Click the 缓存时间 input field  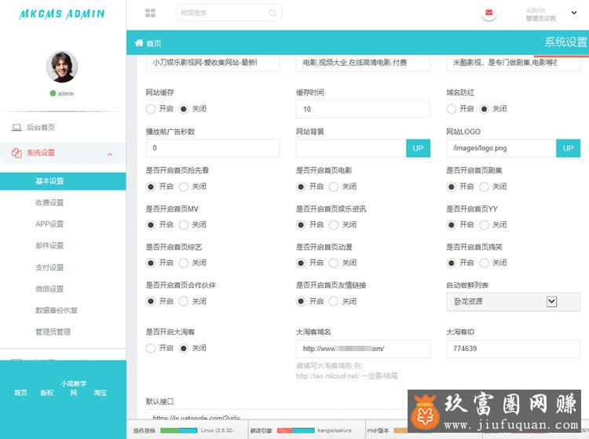[362, 109]
